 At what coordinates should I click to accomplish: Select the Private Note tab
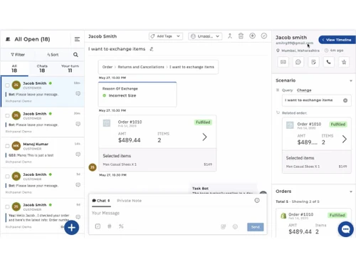click(x=129, y=201)
